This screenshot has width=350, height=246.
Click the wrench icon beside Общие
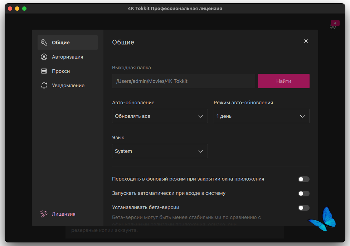point(44,42)
